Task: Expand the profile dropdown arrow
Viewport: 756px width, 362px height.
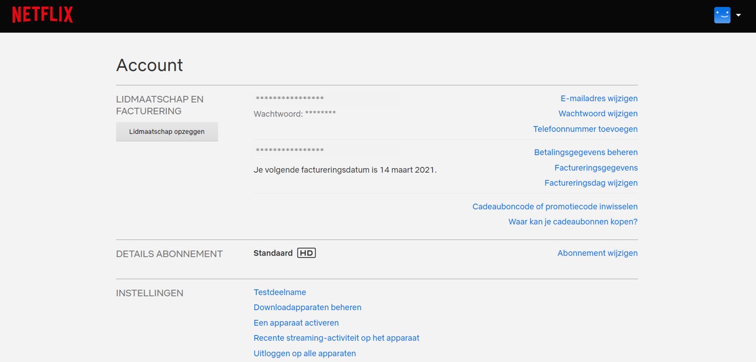Action: click(738, 15)
